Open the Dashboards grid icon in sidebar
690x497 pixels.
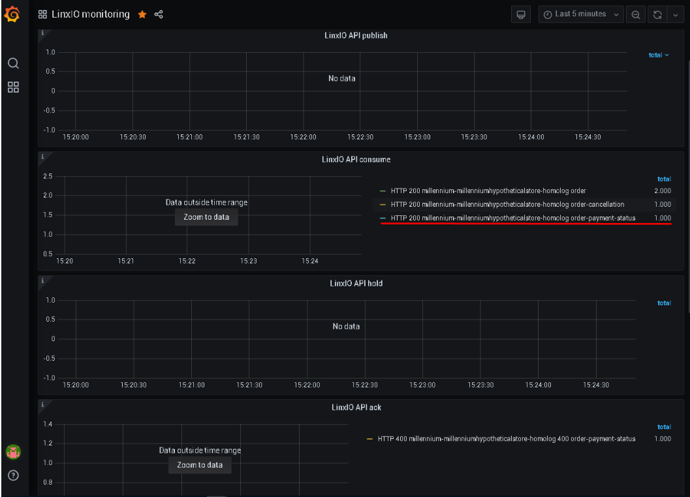(13, 87)
